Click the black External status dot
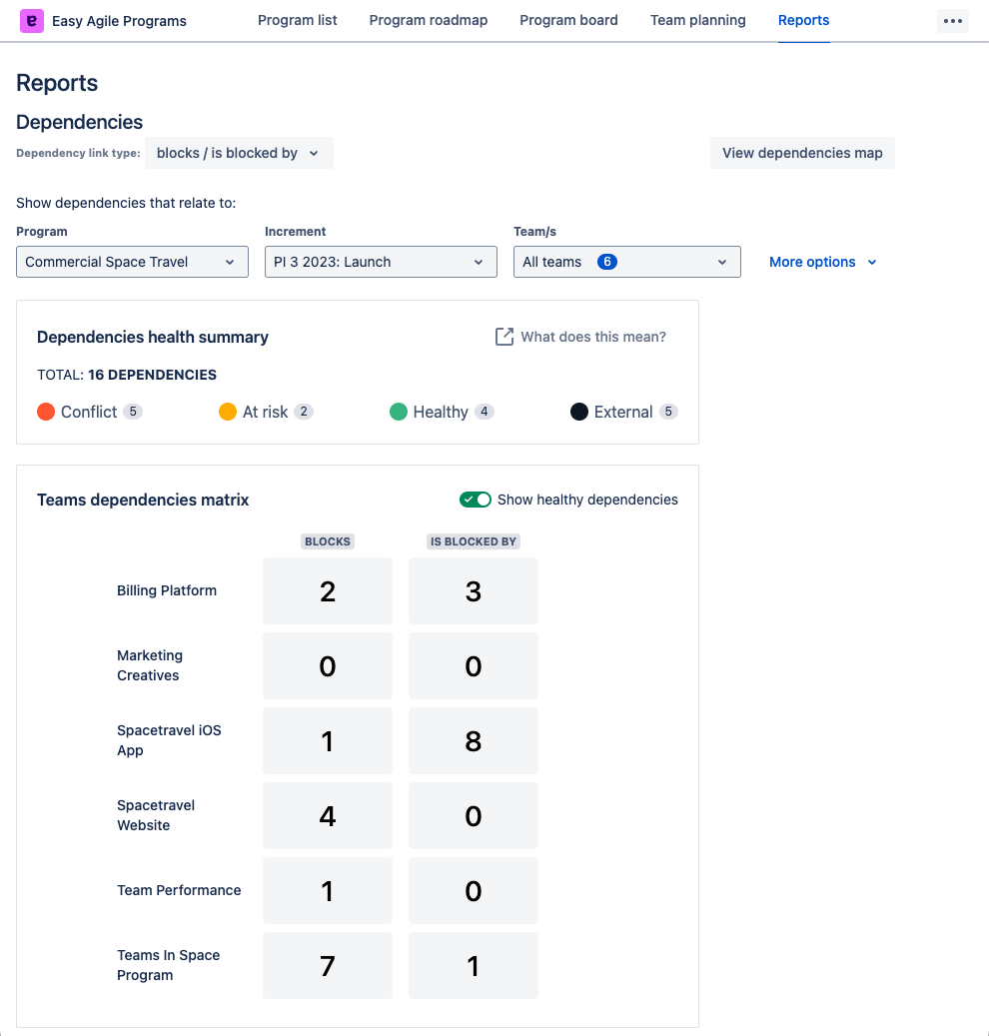Viewport: 989px width, 1036px height. coord(579,411)
